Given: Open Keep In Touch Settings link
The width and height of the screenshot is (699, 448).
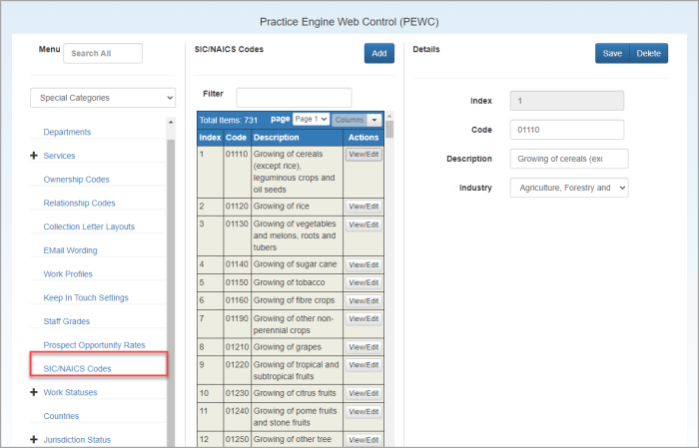Looking at the screenshot, I should coord(86,297).
